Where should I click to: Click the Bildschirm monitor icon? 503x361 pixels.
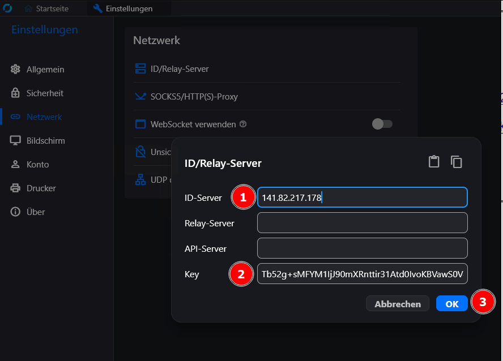(x=15, y=140)
